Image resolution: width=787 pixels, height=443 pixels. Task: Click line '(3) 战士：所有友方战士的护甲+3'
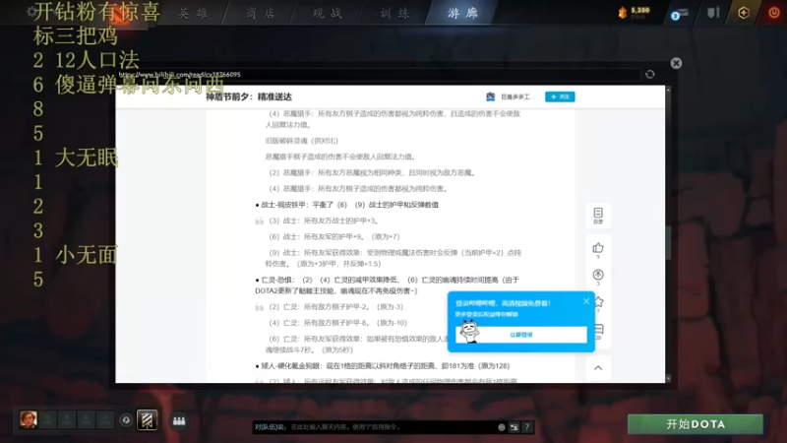pyautogui.click(x=324, y=221)
